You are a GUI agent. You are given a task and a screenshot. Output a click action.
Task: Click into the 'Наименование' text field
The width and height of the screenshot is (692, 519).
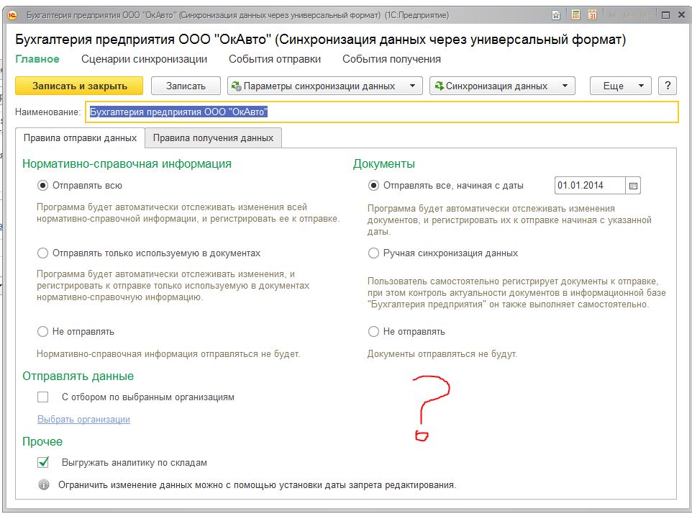[381, 112]
